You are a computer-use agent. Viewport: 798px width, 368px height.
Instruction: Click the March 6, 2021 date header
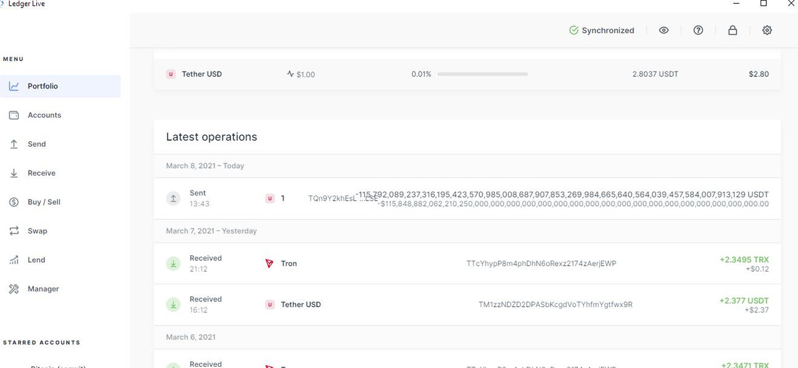tap(191, 337)
